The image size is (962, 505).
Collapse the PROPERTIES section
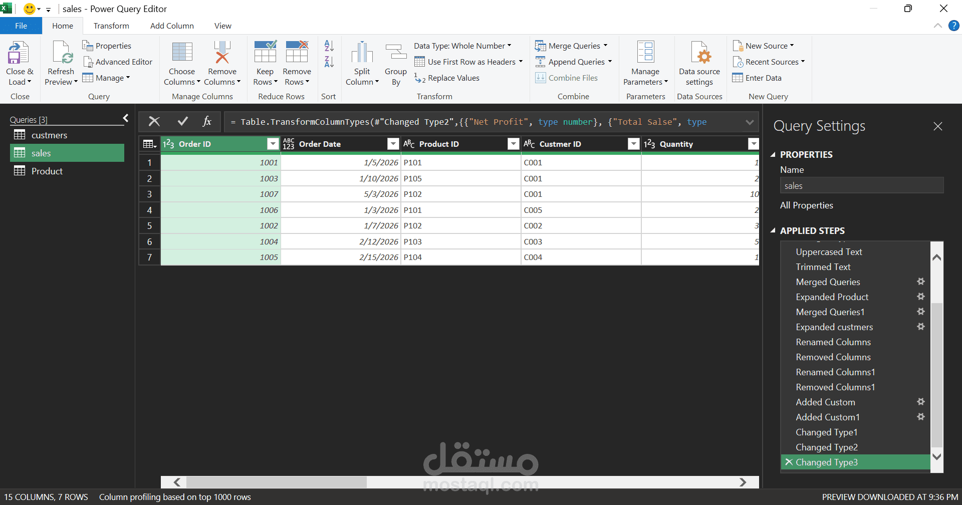coord(773,154)
